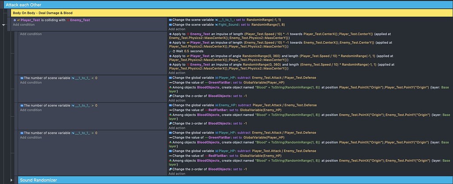This screenshot has height=184, width=453.
Task: Click the create-object icon before 'Among objects BloodObjects' in '< 0' event
Action: (x=170, y=87)
